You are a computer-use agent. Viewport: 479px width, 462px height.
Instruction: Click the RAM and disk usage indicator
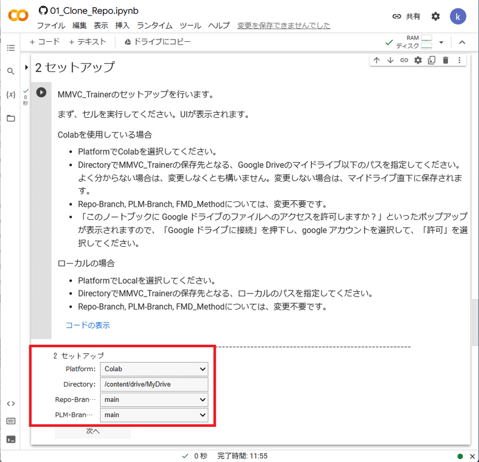(x=414, y=42)
